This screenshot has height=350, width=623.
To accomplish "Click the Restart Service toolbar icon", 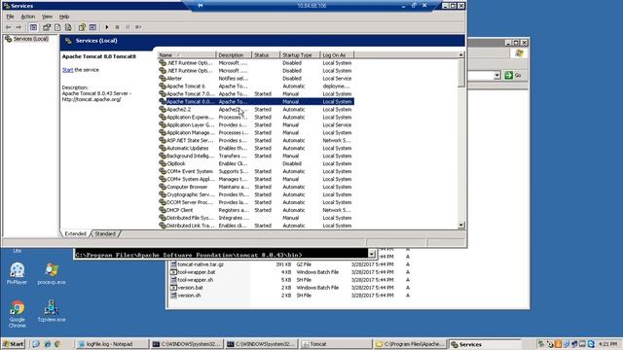I will [x=138, y=27].
